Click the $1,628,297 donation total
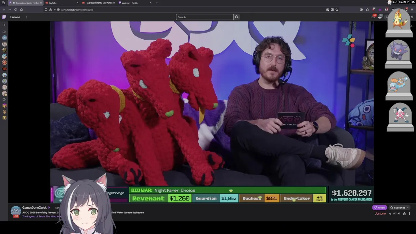The height and width of the screenshot is (234, 416). pyautogui.click(x=352, y=193)
